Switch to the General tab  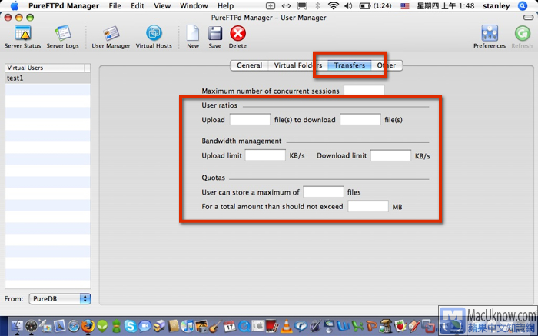(250, 65)
